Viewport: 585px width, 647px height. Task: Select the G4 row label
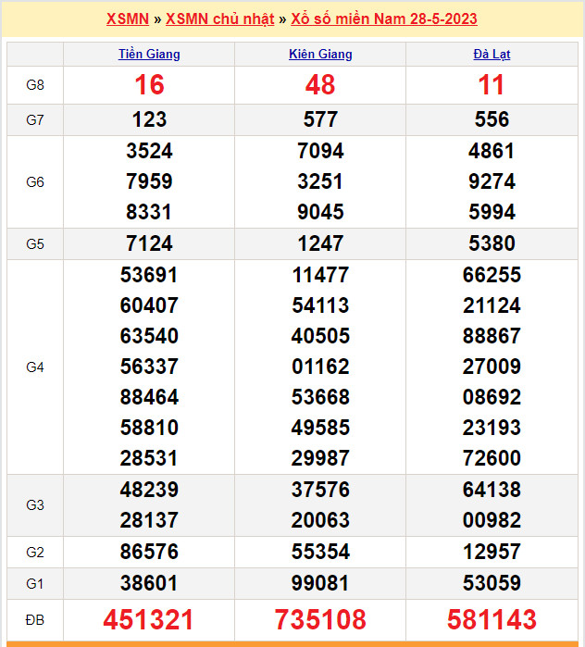(35, 367)
